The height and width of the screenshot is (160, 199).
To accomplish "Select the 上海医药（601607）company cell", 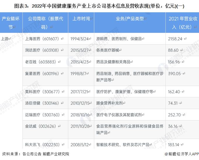I will pyautogui.click(x=43, y=39).
